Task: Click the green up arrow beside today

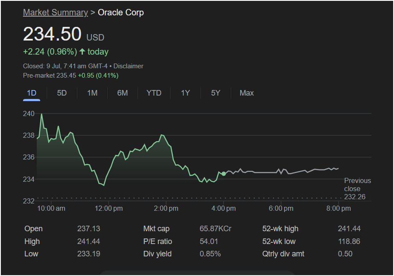Action: pyautogui.click(x=82, y=52)
